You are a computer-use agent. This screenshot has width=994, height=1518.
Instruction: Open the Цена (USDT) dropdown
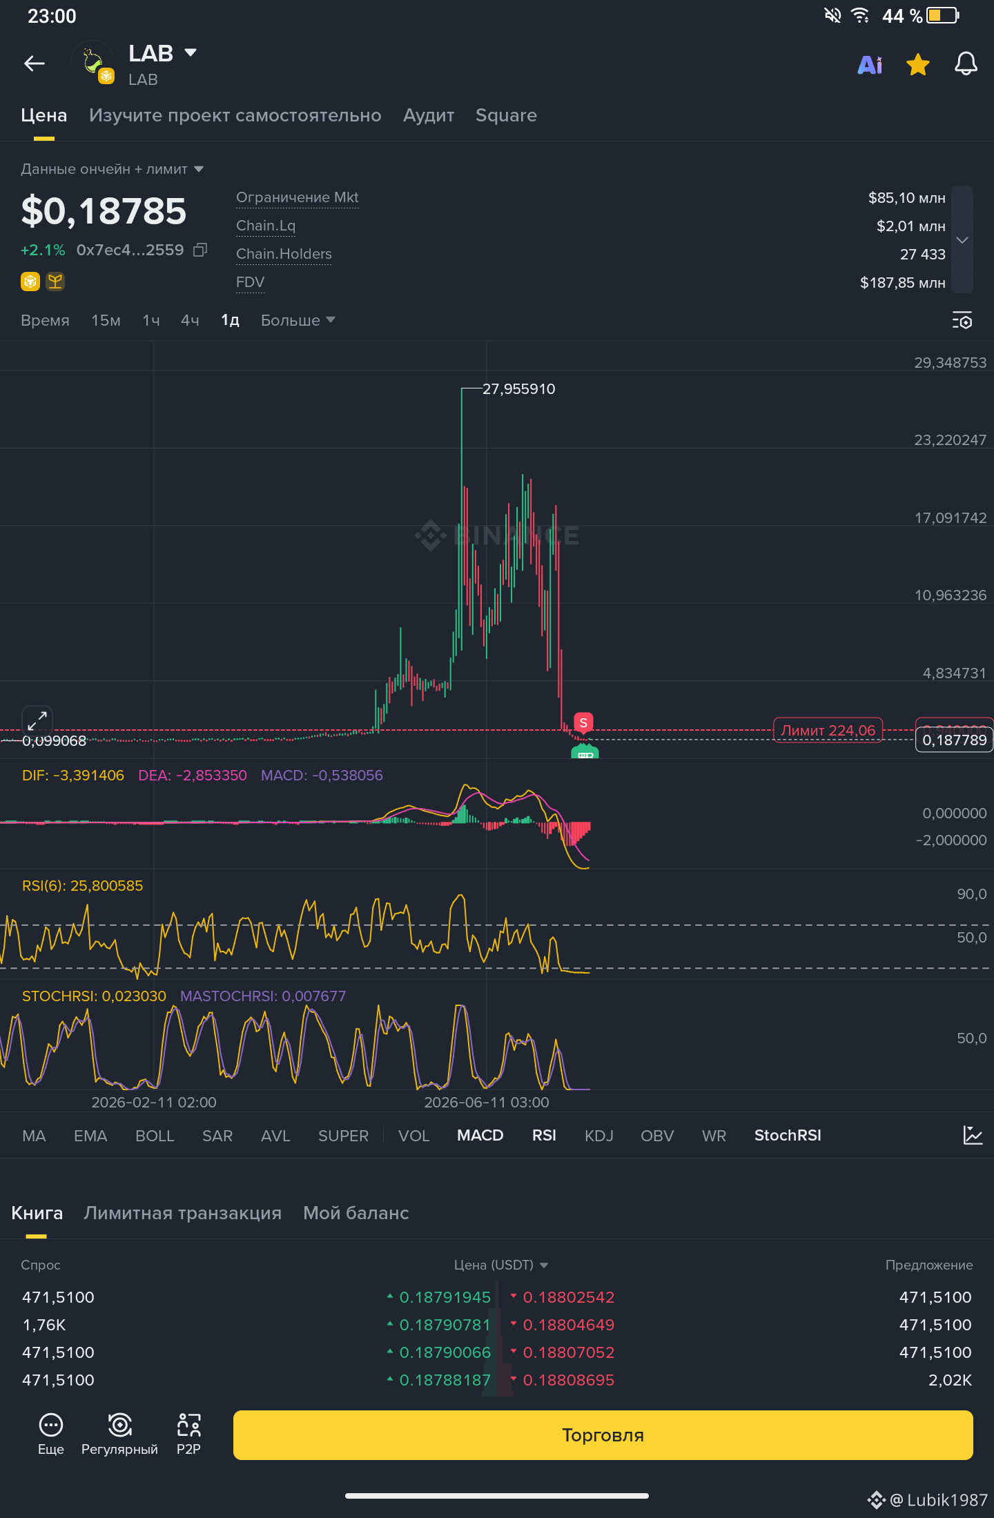tap(500, 1265)
